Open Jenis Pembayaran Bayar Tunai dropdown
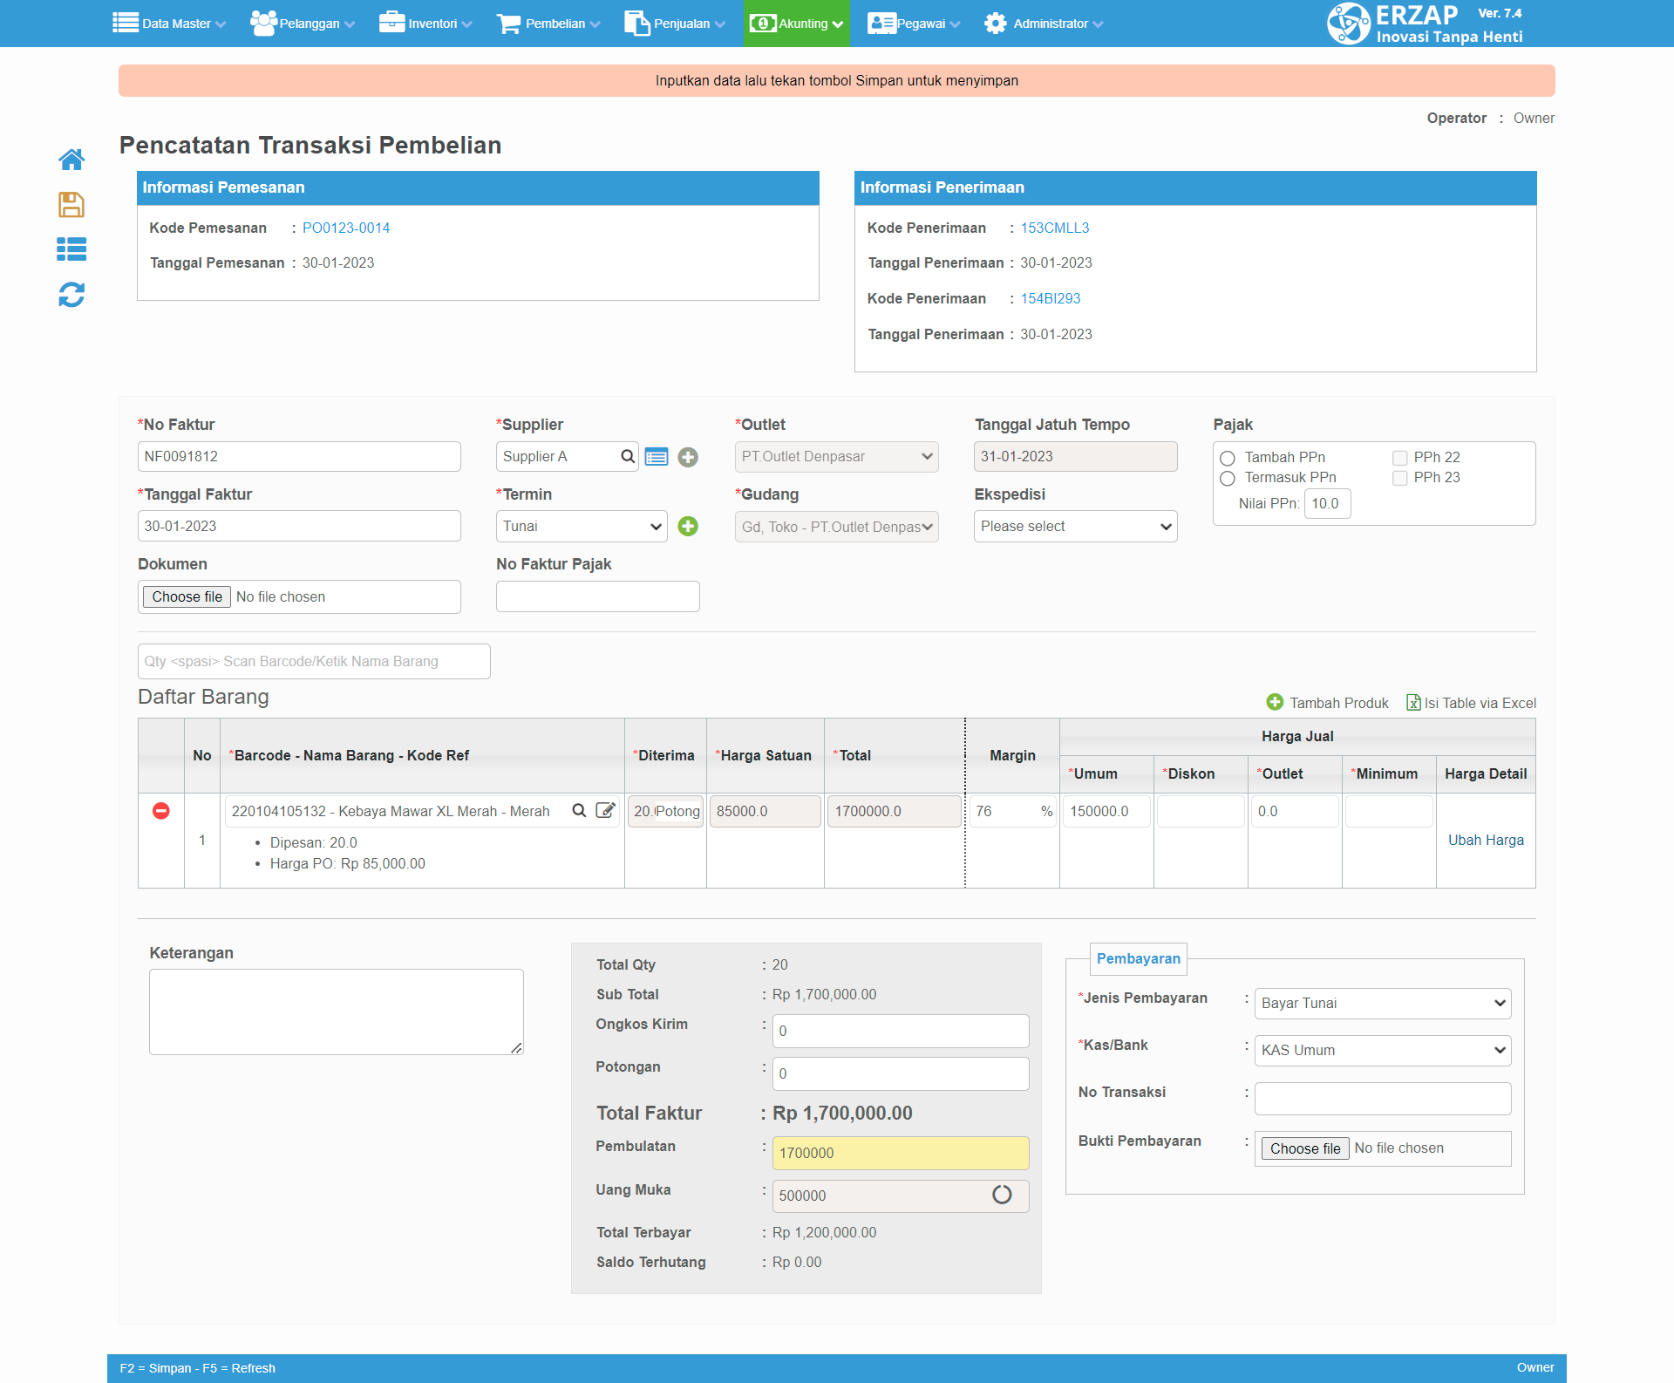The height and width of the screenshot is (1383, 1674). click(1383, 1003)
